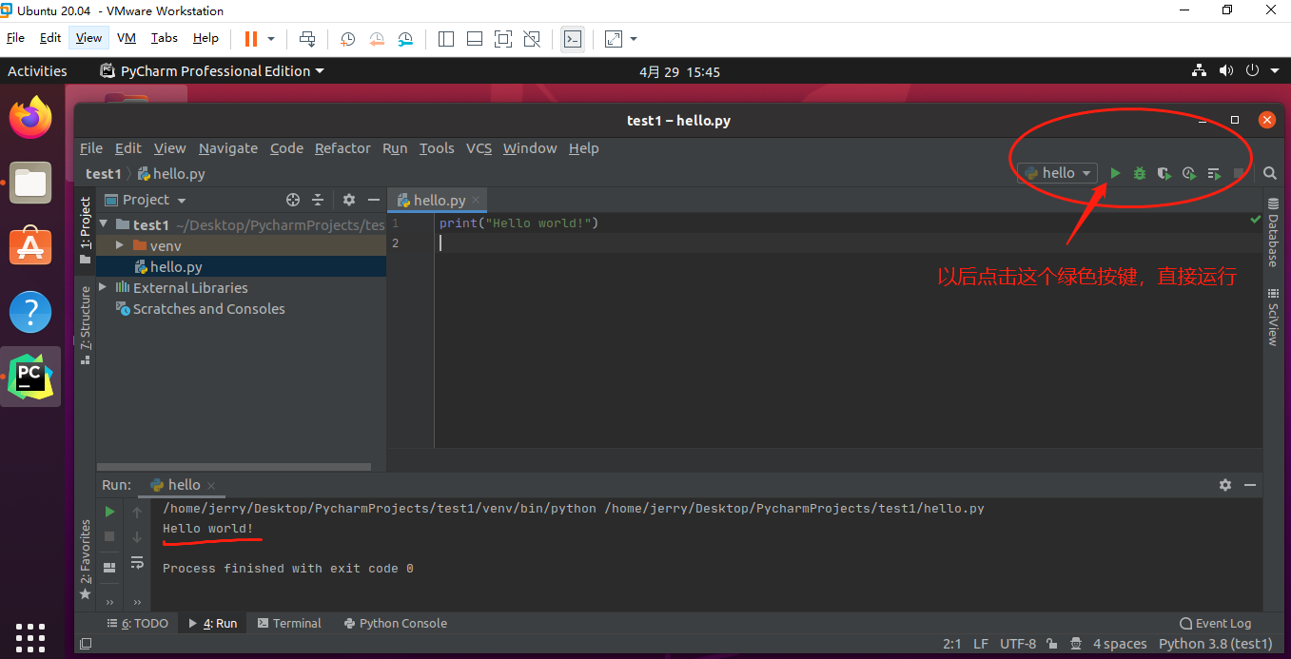The image size is (1291, 659).
Task: Click the Run panel down arrow
Action: tap(137, 536)
